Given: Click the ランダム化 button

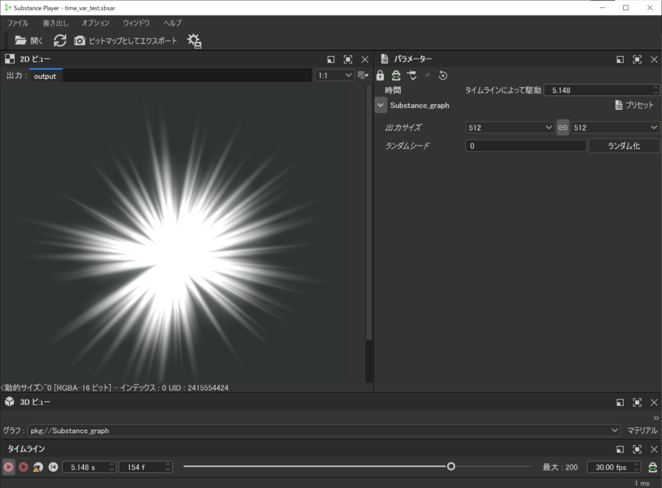Looking at the screenshot, I should pyautogui.click(x=623, y=146).
